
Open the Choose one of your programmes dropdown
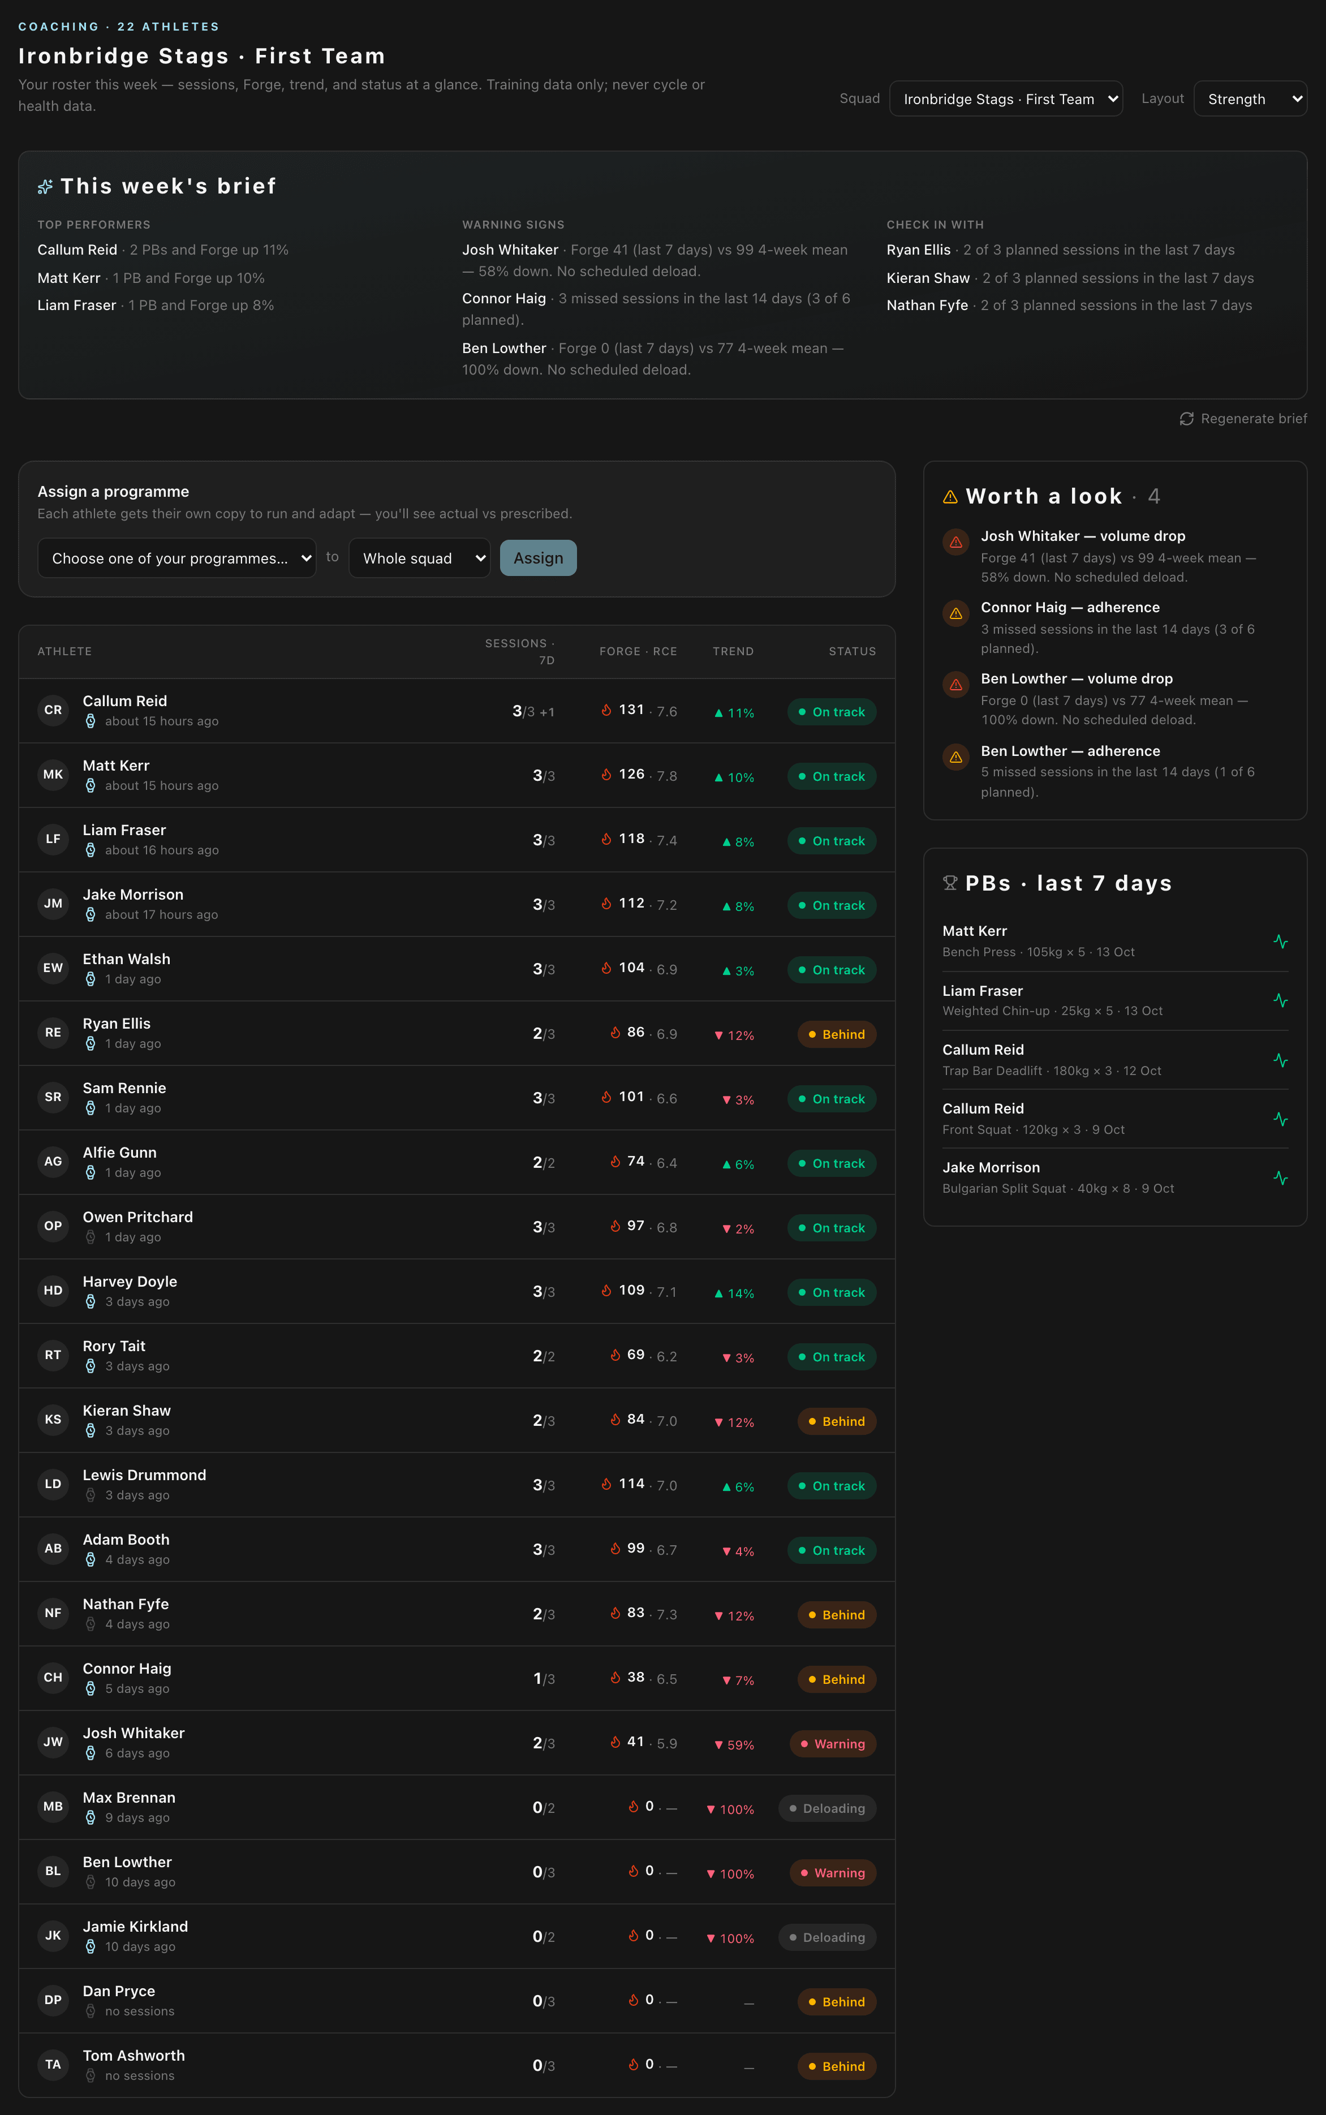[177, 558]
